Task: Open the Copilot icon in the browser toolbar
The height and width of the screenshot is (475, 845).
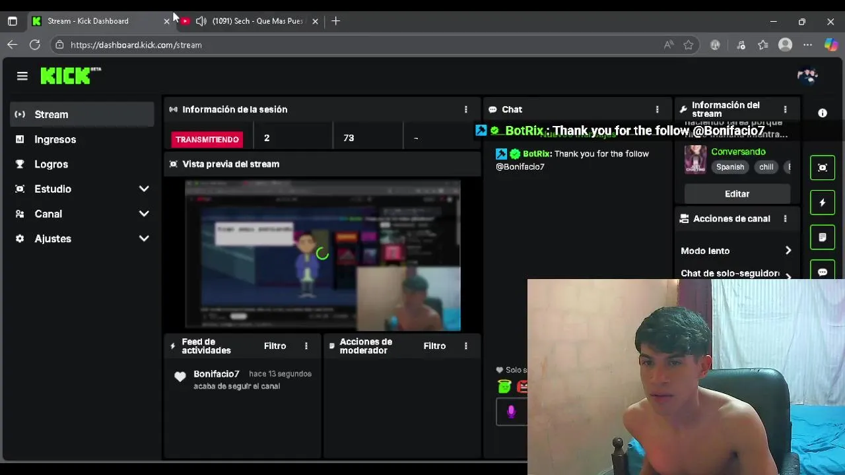Action: click(x=831, y=45)
